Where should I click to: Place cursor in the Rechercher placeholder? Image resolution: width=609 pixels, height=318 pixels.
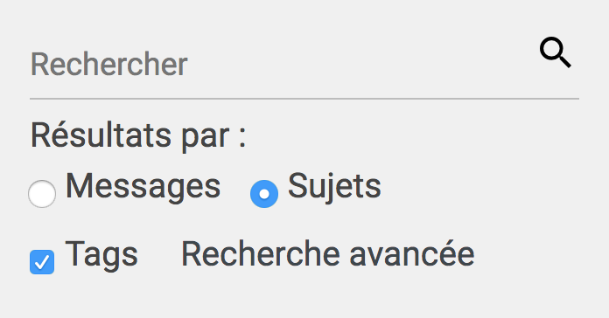[x=109, y=65]
